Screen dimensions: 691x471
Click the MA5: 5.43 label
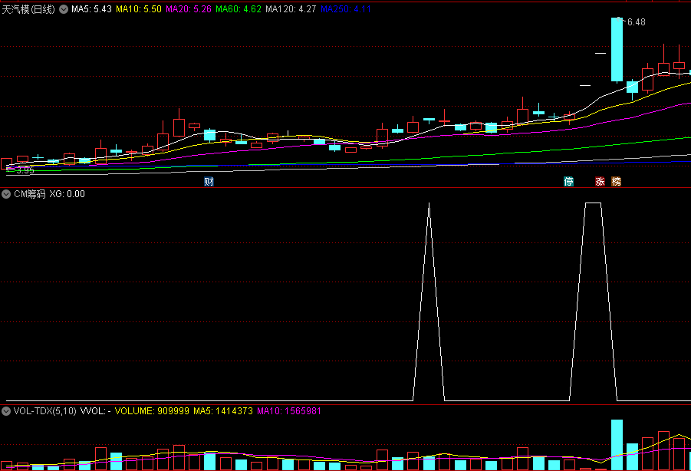click(92, 9)
